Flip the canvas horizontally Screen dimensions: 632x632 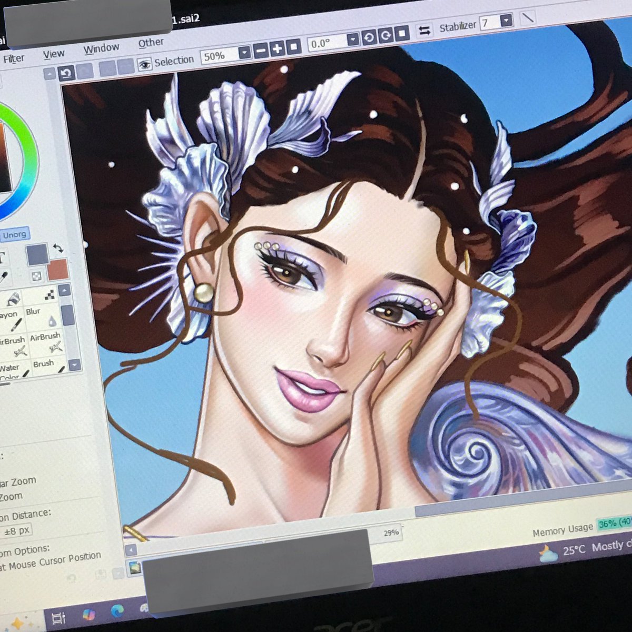[x=424, y=31]
